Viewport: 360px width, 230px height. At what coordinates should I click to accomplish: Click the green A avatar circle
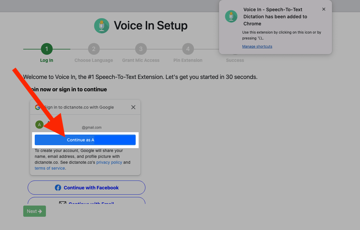[x=39, y=125]
